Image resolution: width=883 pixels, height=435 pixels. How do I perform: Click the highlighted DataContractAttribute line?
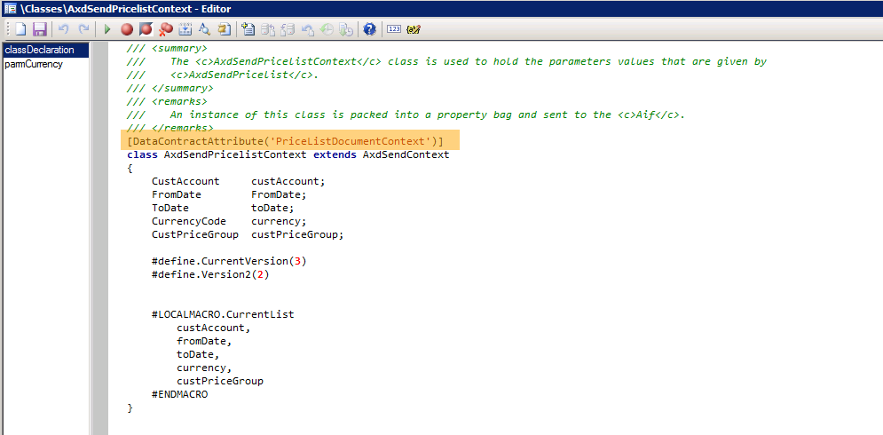(x=285, y=142)
